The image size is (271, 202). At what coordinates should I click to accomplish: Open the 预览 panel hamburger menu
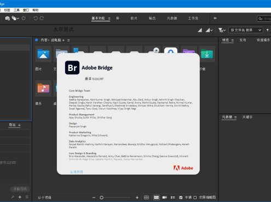pyautogui.click(x=233, y=40)
